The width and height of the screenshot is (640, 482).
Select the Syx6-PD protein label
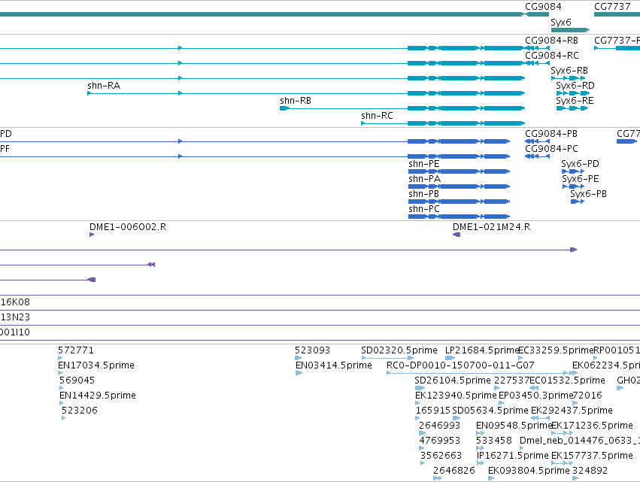tap(580, 164)
